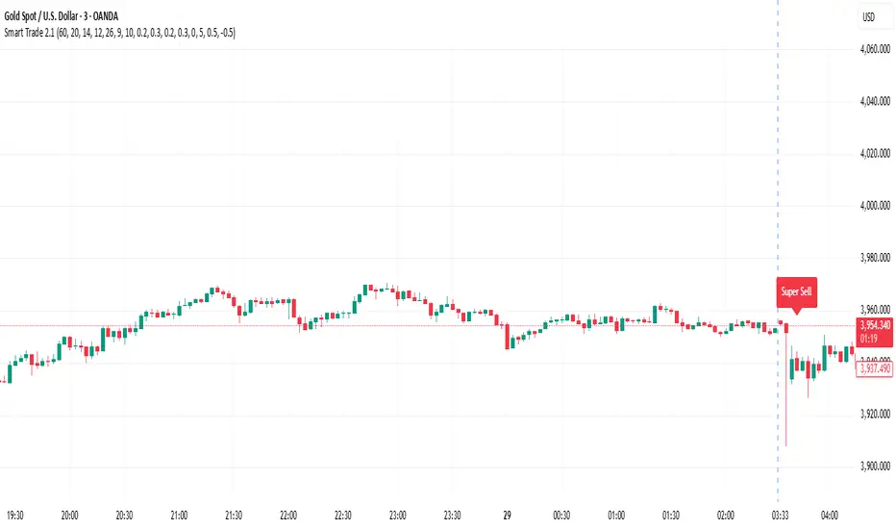The width and height of the screenshot is (896, 529).
Task: Click the 22:30 time axis label
Action: [x=344, y=515]
